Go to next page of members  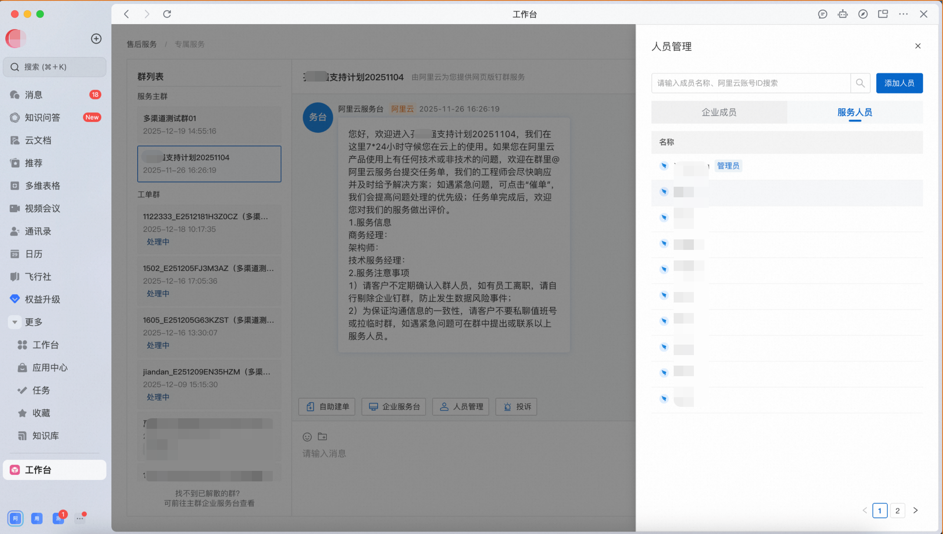click(x=915, y=510)
